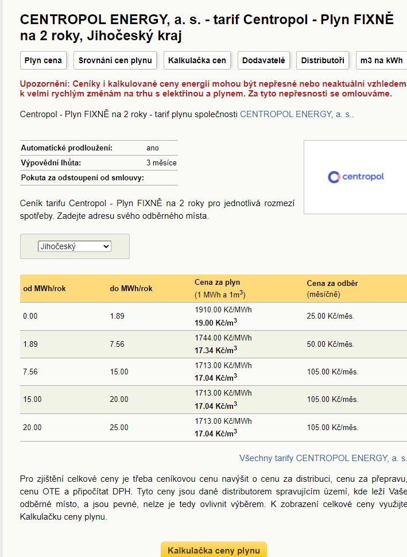Select the Dodavatelé navigation button
The image size is (407, 557).
coord(264,60)
